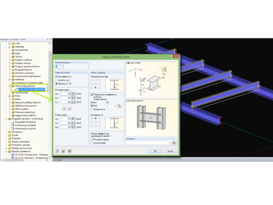Expand the Pręty tree node
The image size is (273, 205).
[x=10, y=96]
